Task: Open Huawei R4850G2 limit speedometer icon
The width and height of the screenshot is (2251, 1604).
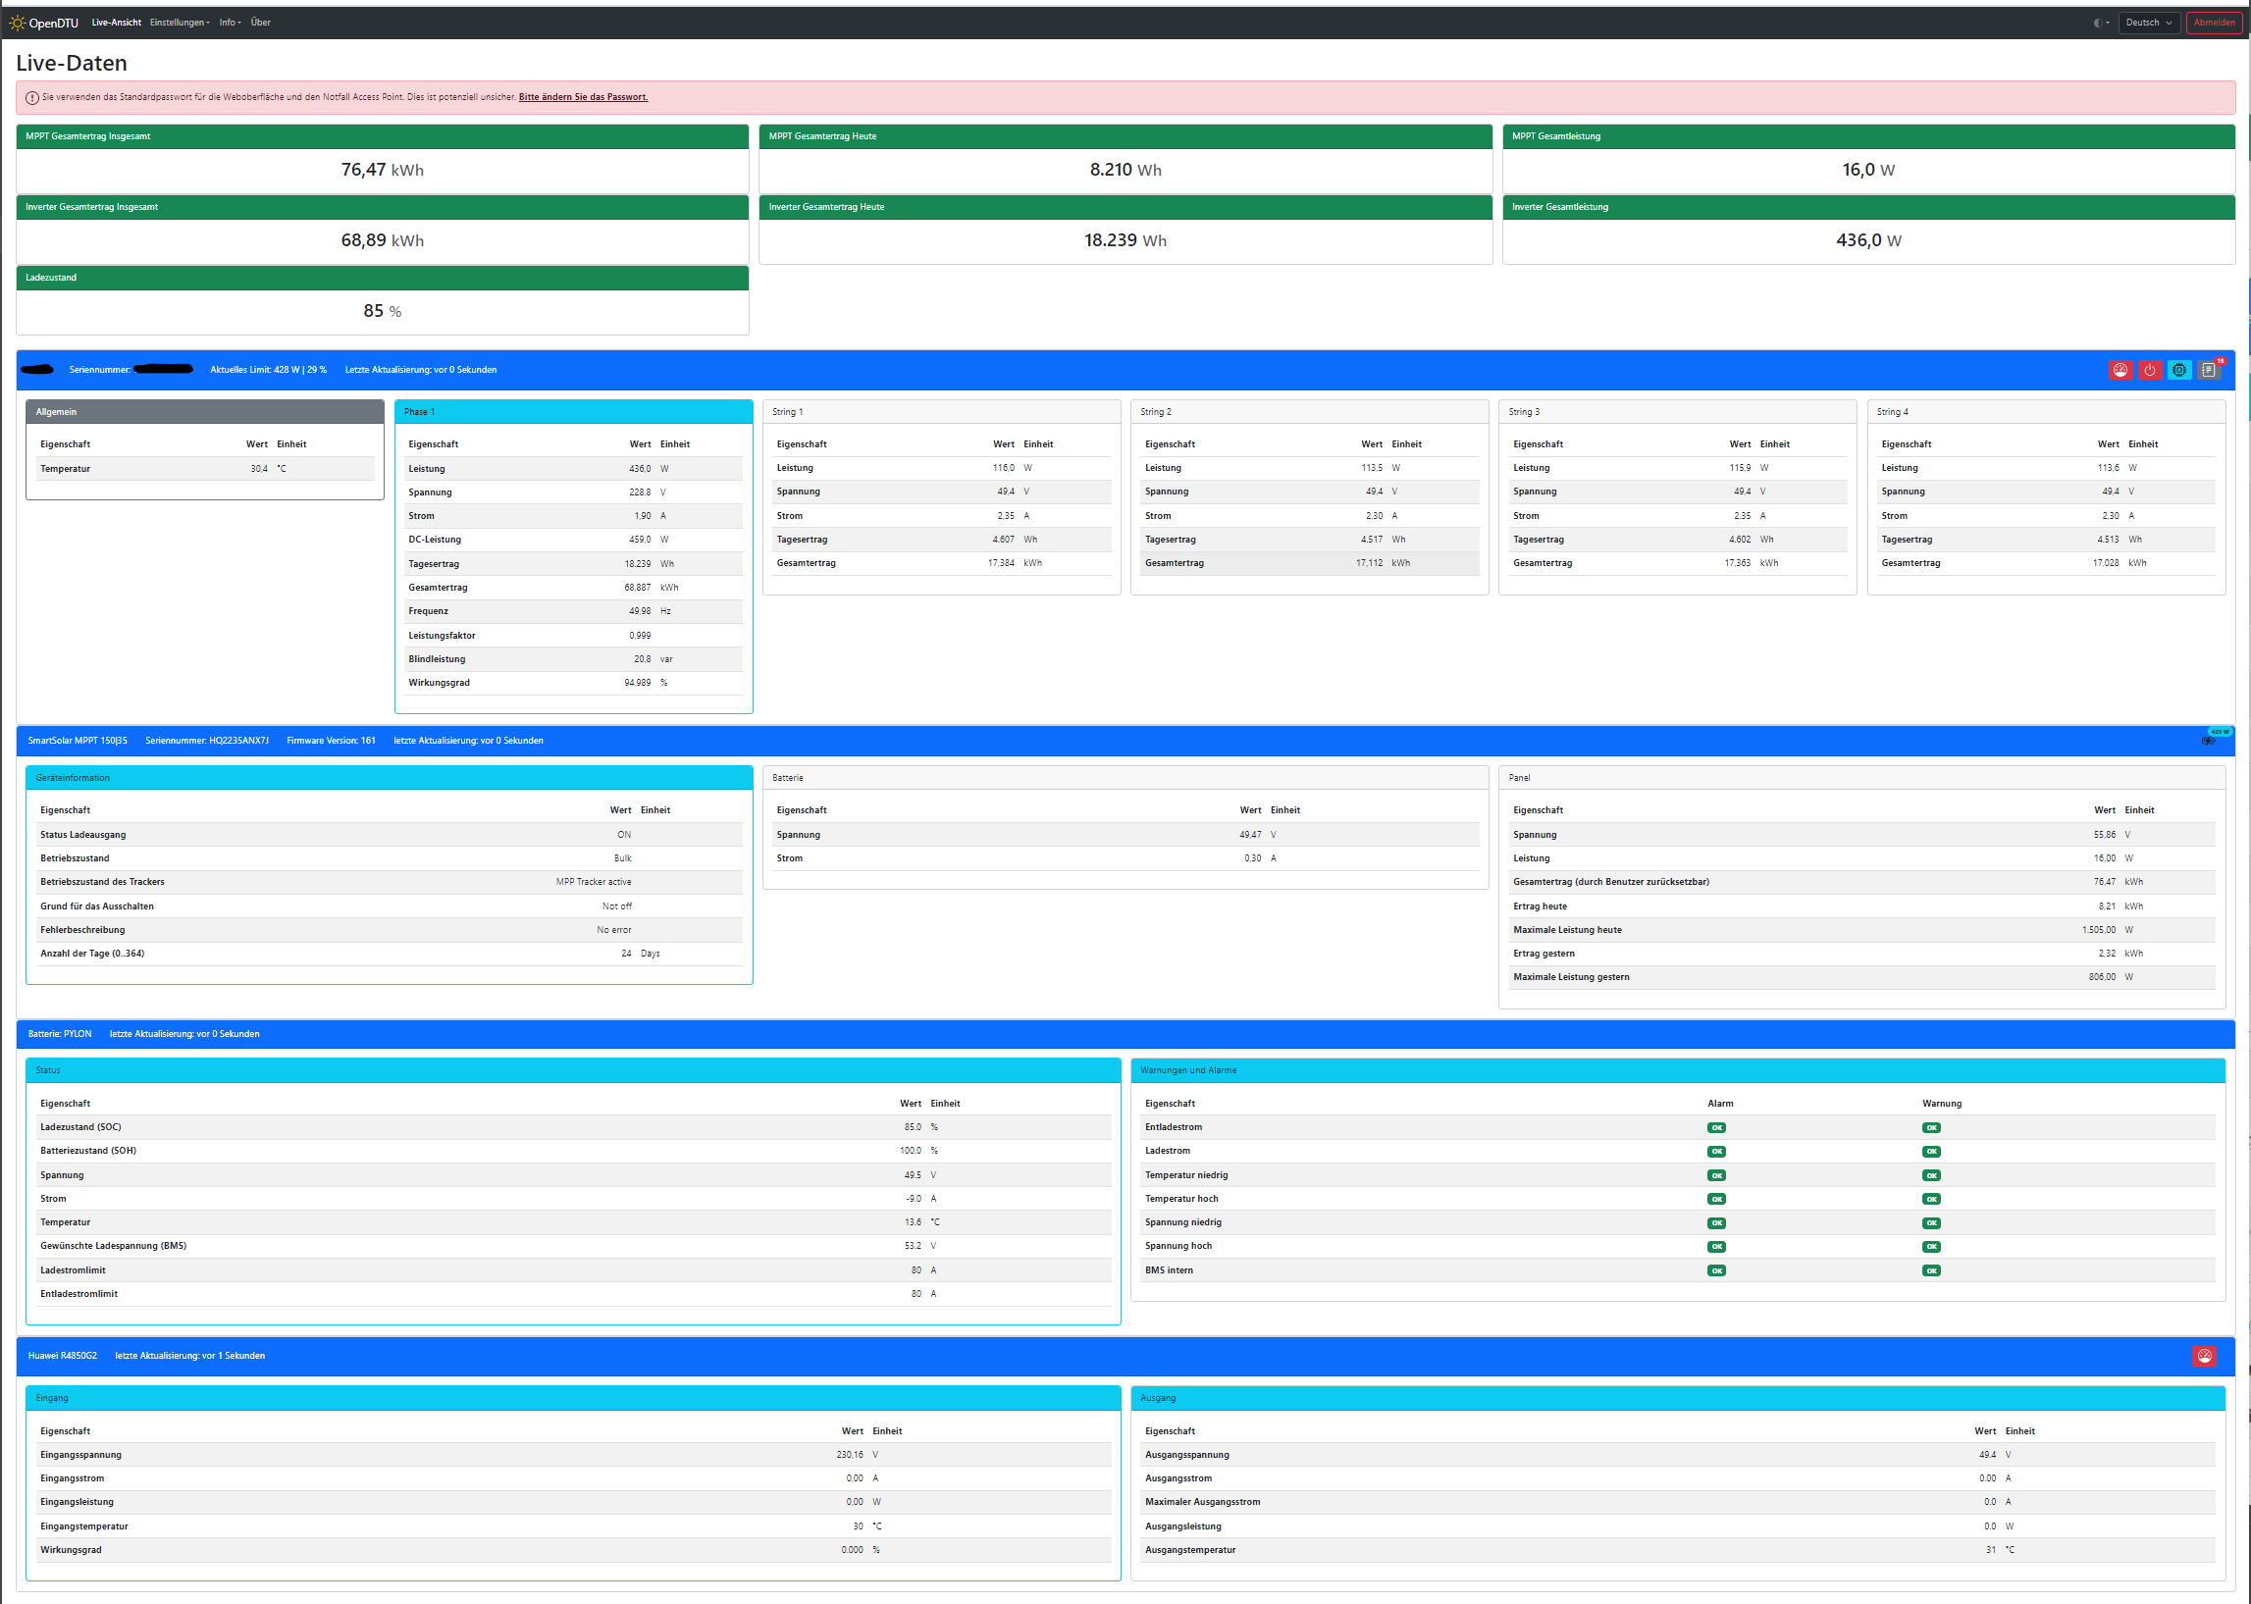Action: coord(2204,1356)
